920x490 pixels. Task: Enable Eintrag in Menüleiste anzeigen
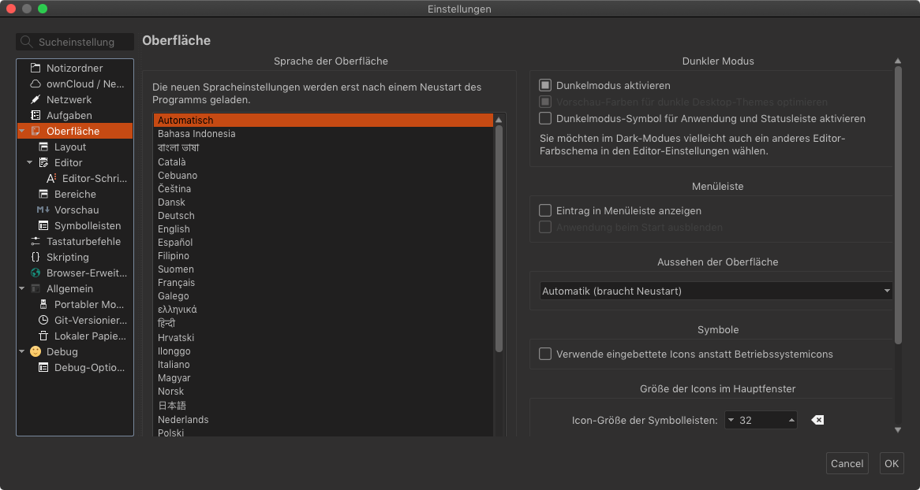click(545, 210)
